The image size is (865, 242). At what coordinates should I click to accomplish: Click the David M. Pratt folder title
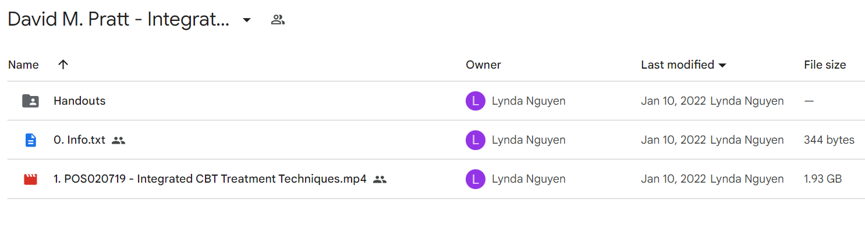(x=118, y=20)
